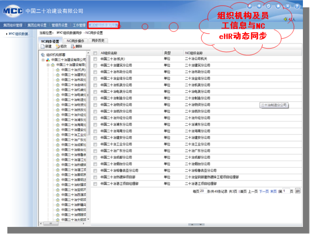Click the back arrow icon in header
Viewport: 310px width, 234px height.
pyautogui.click(x=250, y=6)
